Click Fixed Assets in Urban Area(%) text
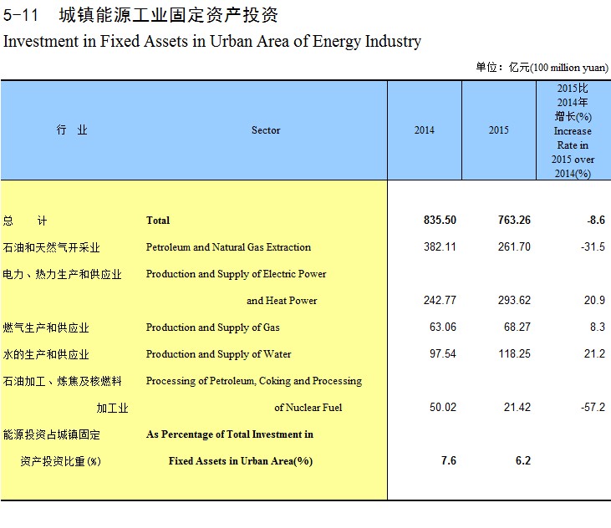 click(241, 461)
